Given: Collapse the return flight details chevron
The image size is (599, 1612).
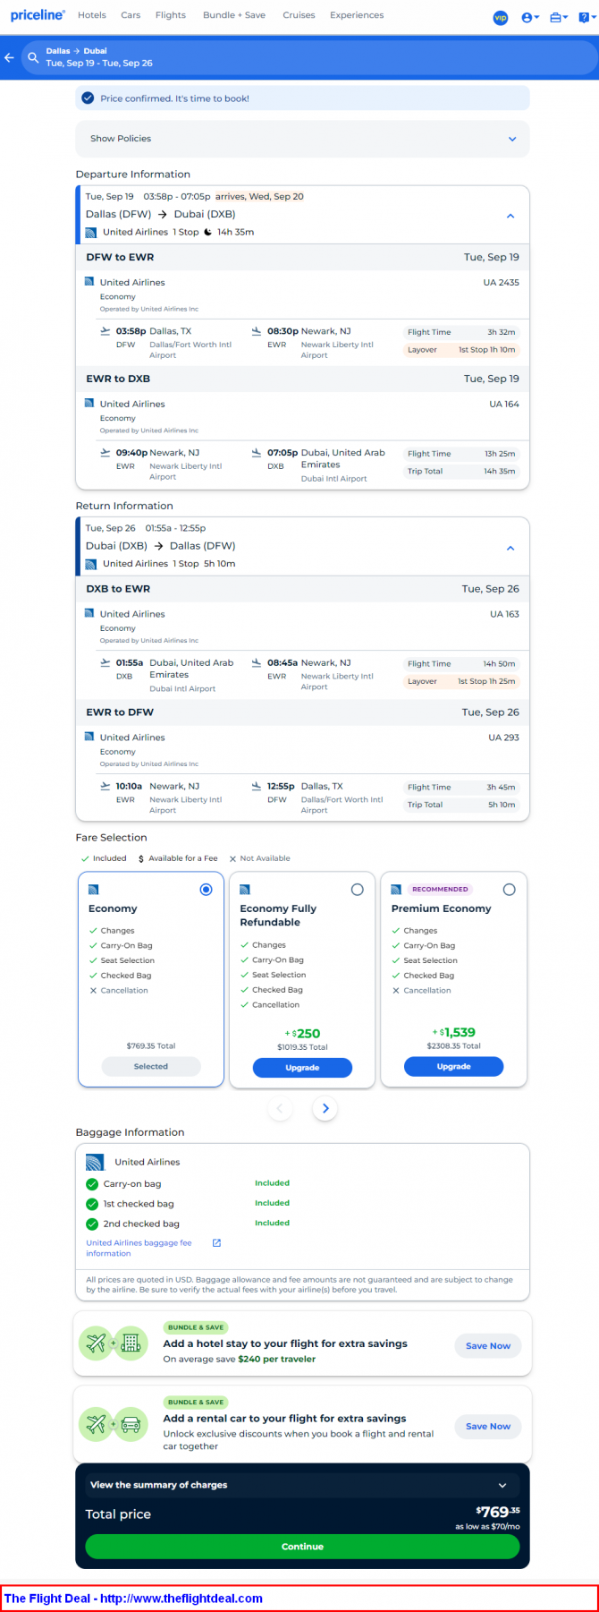Looking at the screenshot, I should pos(510,548).
